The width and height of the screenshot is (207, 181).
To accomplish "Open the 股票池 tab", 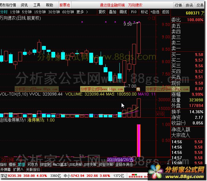I will (x=65, y=5).
